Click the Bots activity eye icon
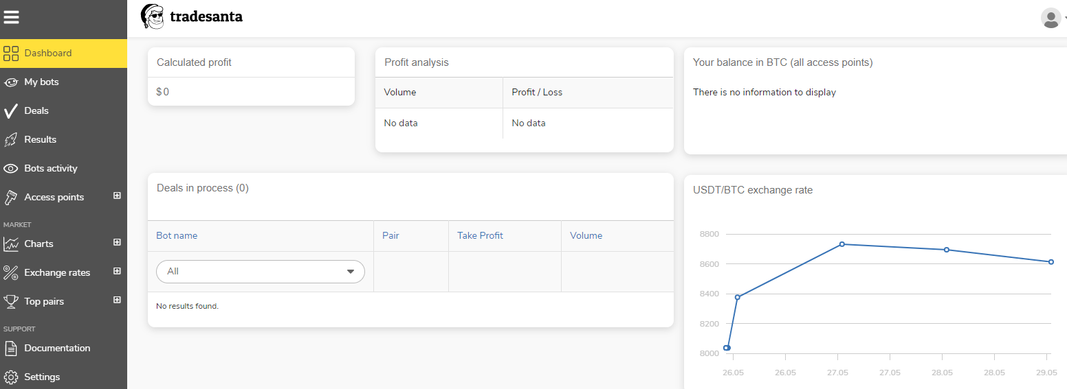Screen dimensions: 1067x389 (11, 169)
